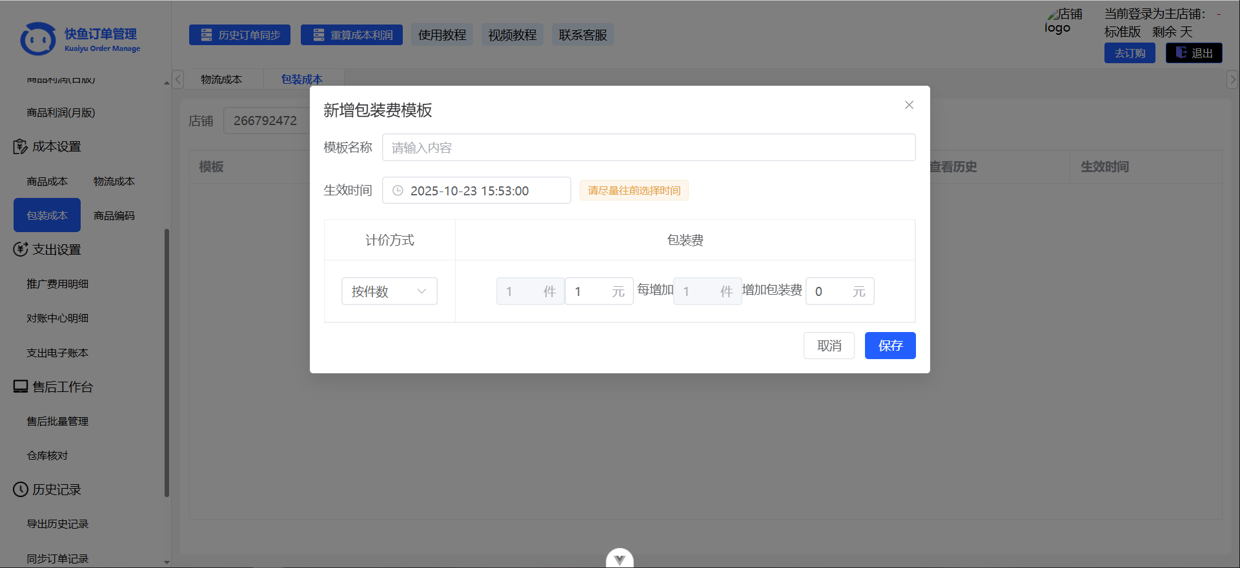Screen dimensions: 1240x568
Task: Click the round arrow icon at page bottom
Action: (x=620, y=559)
